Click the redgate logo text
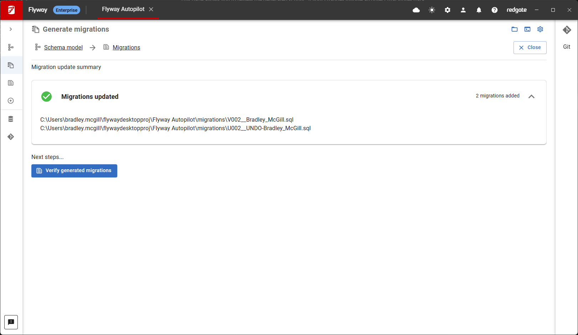This screenshot has width=578, height=335. tap(517, 10)
